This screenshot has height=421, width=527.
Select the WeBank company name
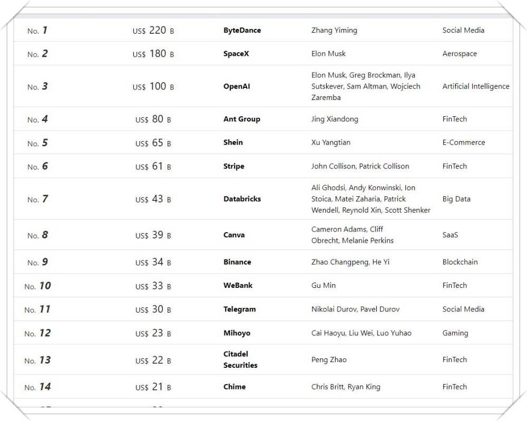[x=238, y=285]
